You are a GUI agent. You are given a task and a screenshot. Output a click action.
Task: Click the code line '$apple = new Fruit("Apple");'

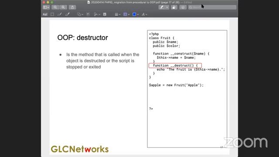(x=176, y=85)
